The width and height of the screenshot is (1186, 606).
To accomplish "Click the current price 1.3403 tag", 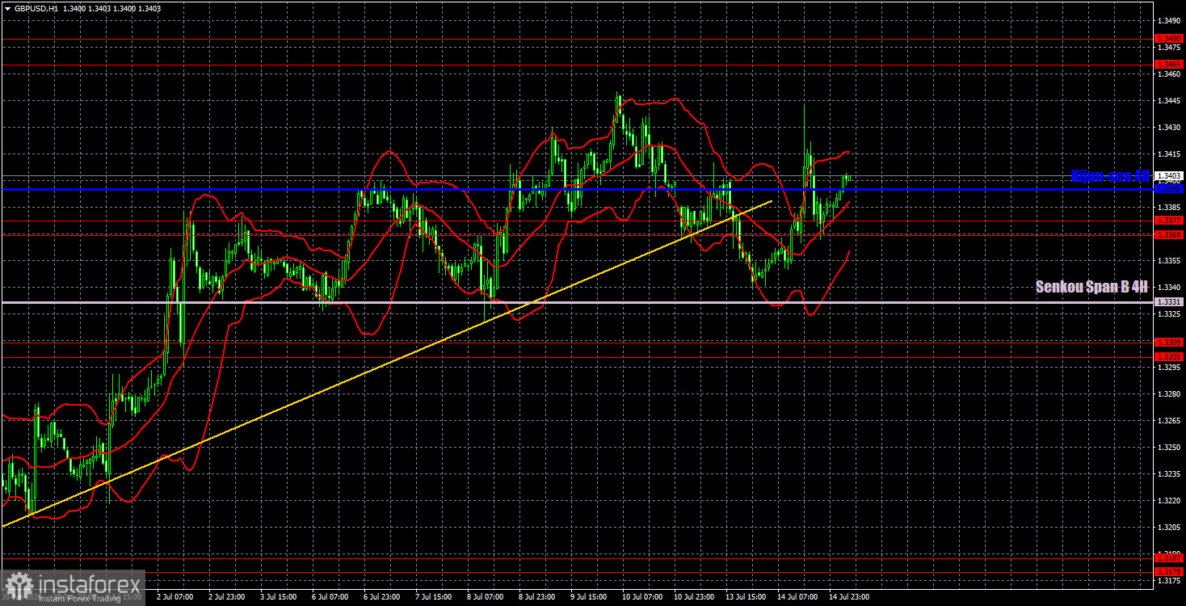I will click(x=1169, y=175).
